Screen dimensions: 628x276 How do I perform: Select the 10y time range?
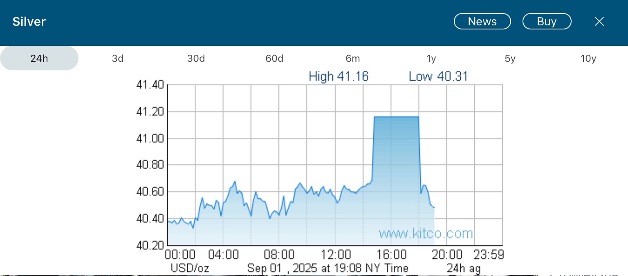click(588, 58)
